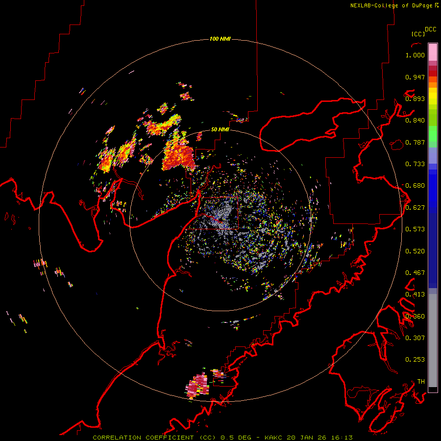Select the 0.893 value on color scale
The width and height of the screenshot is (441, 441).
pyautogui.click(x=415, y=98)
